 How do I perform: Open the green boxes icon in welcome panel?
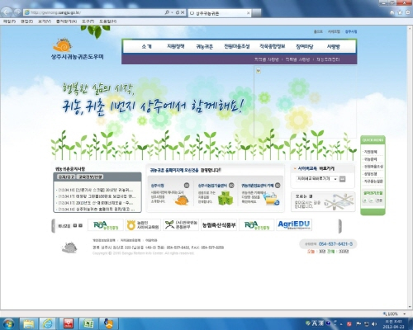[x=225, y=198]
